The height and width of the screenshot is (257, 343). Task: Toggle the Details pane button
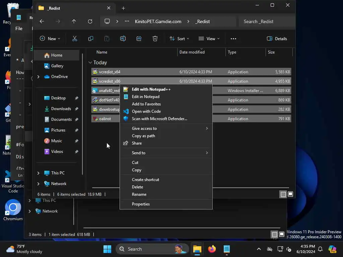[x=277, y=39]
